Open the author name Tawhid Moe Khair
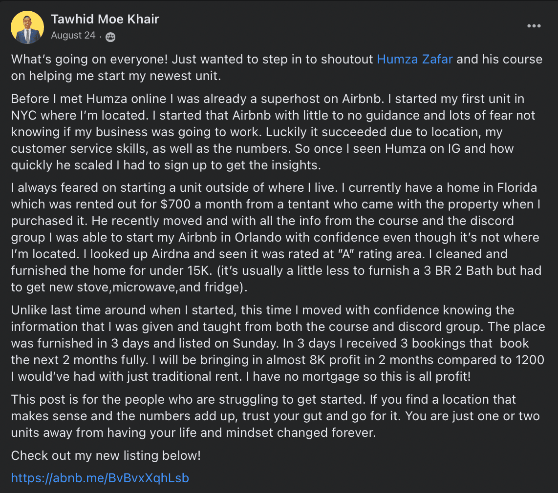This screenshot has height=493, width=558. (x=105, y=20)
